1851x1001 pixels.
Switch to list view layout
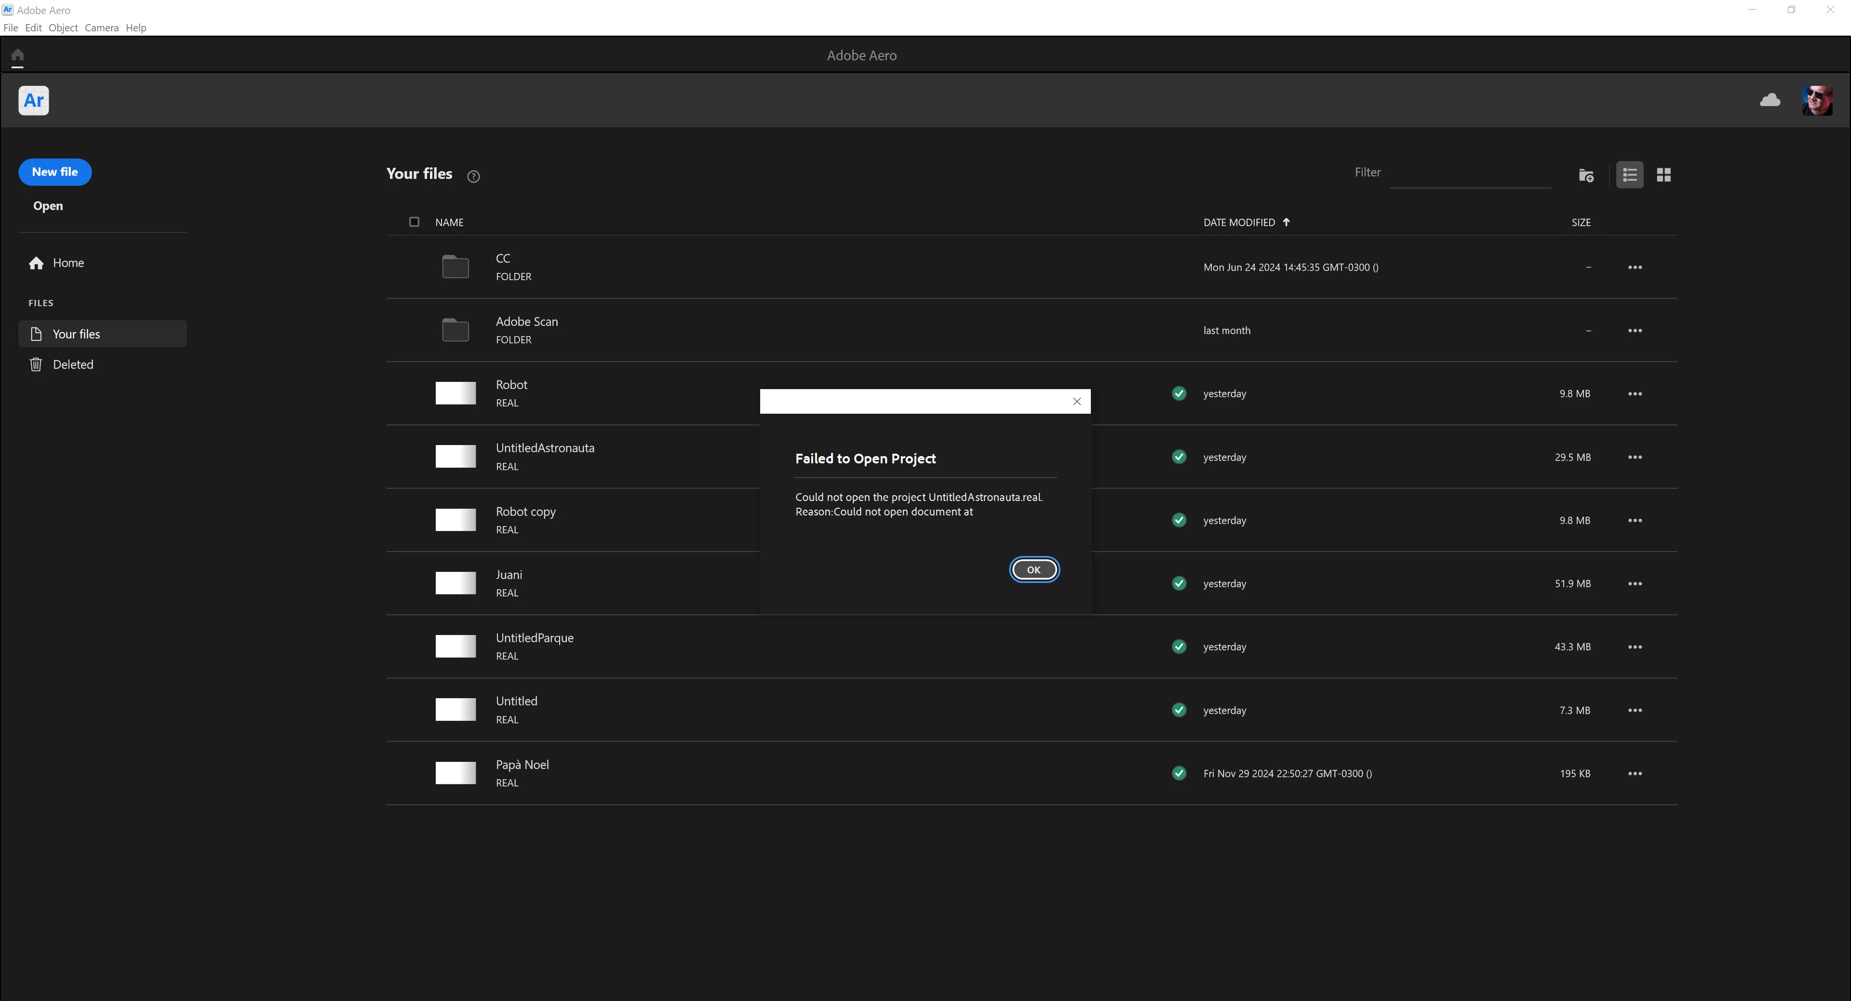[1629, 176]
